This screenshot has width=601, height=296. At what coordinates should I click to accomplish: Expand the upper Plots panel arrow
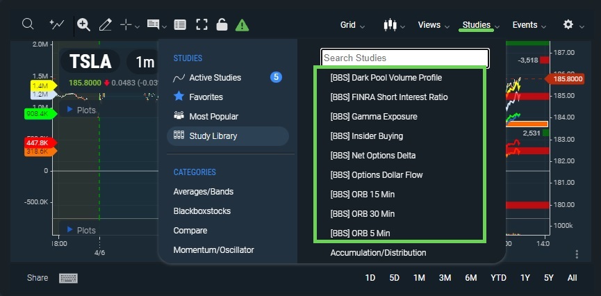click(x=69, y=109)
